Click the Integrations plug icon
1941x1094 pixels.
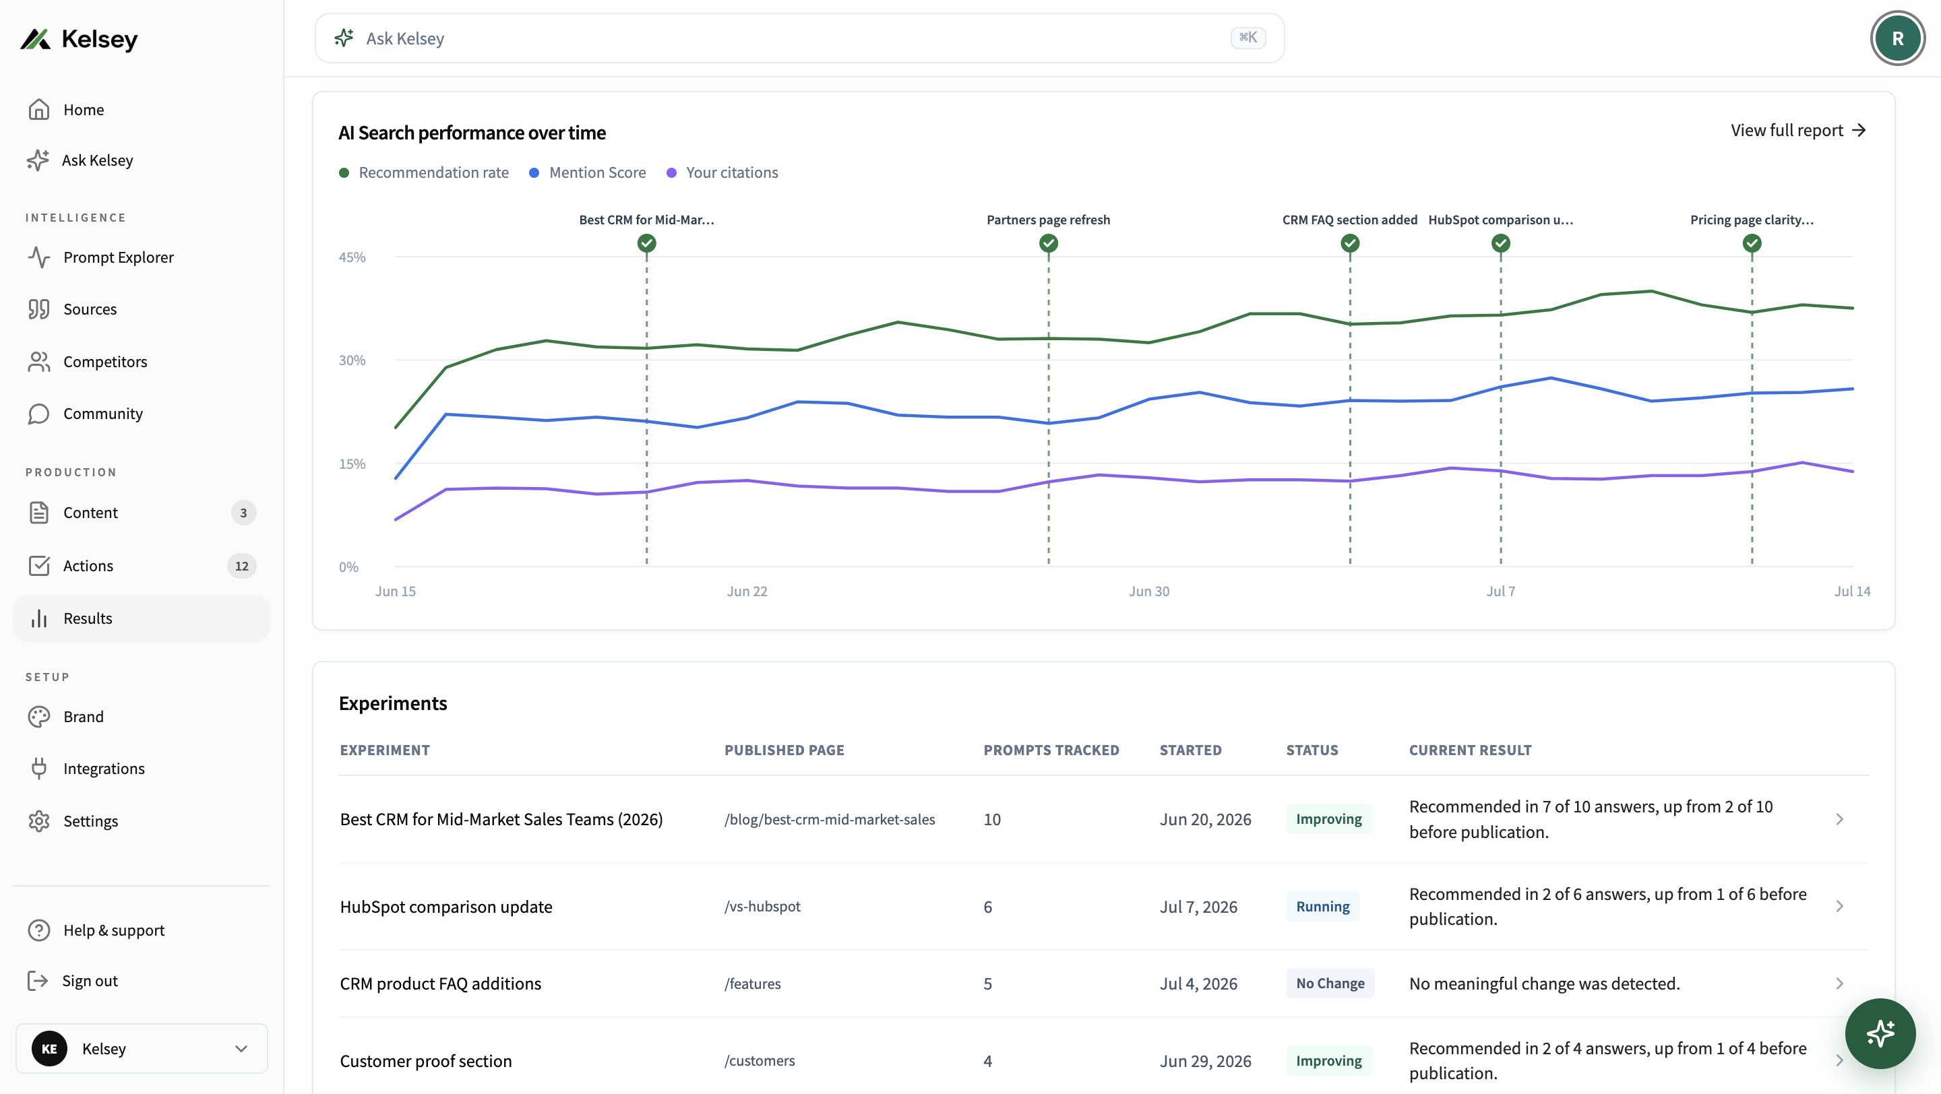[38, 769]
